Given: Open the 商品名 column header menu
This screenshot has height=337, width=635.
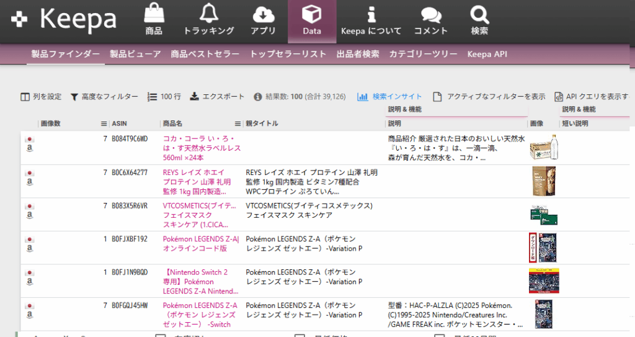Looking at the screenshot, I should [238, 124].
